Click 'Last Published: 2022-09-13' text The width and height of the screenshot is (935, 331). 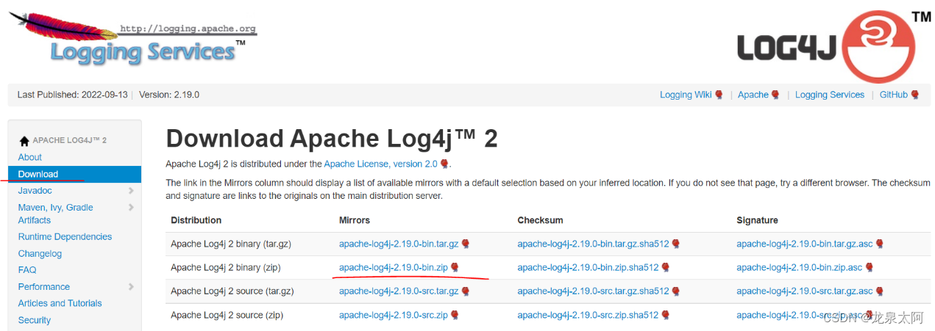point(73,95)
